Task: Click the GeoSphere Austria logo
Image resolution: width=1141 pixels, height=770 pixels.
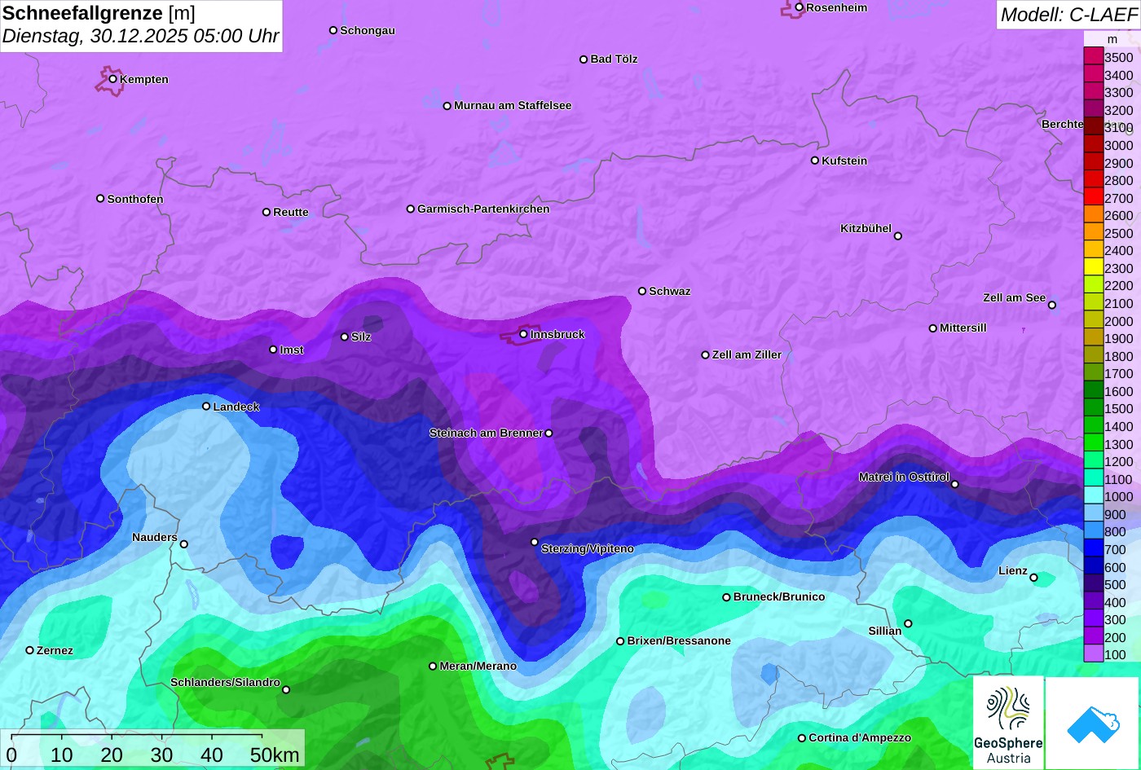Action: pos(1008,723)
